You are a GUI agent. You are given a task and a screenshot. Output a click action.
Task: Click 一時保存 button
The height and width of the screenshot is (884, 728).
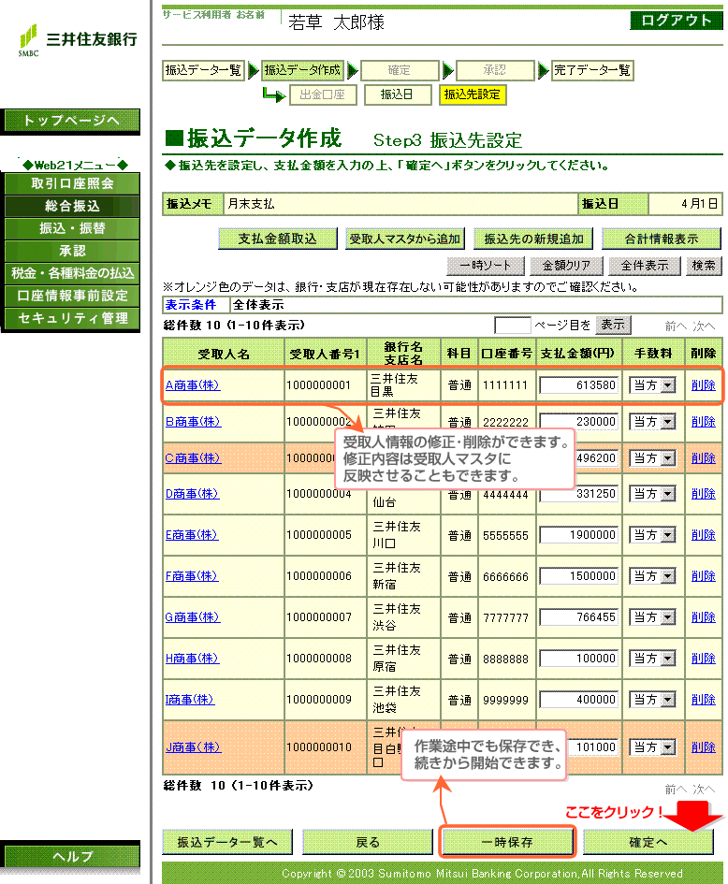[507, 842]
